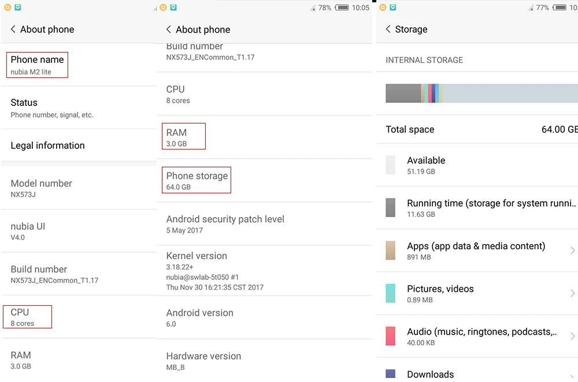Tap the Available 51.19 GB entry

click(x=477, y=165)
